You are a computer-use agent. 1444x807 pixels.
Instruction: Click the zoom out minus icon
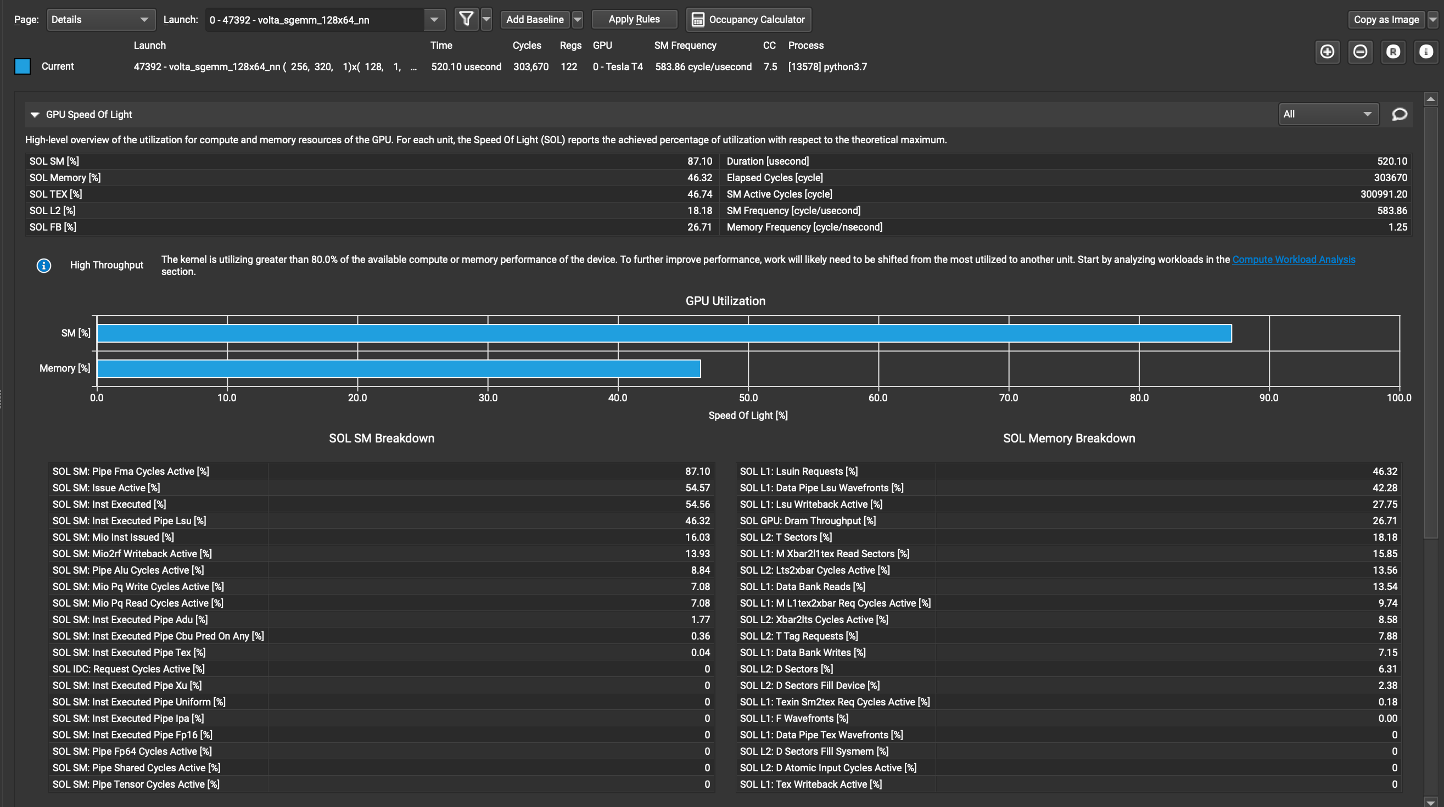[1361, 52]
